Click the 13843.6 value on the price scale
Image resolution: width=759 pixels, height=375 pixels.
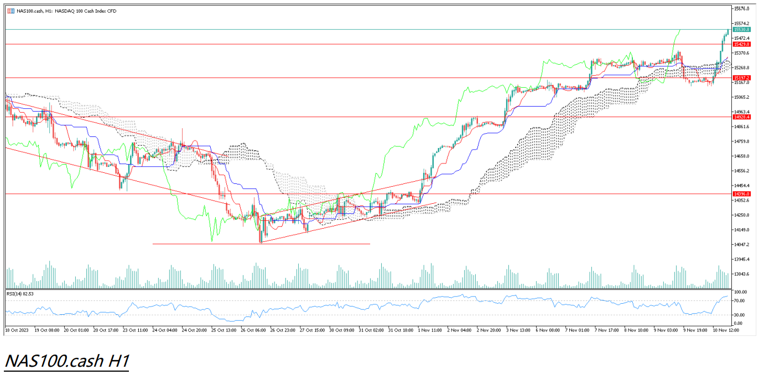pyautogui.click(x=741, y=274)
